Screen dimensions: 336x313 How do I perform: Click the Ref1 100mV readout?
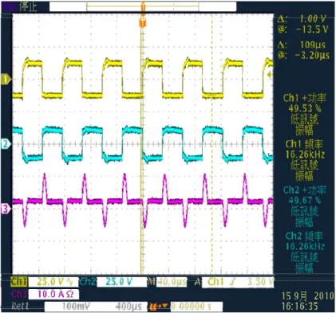pos(76,307)
